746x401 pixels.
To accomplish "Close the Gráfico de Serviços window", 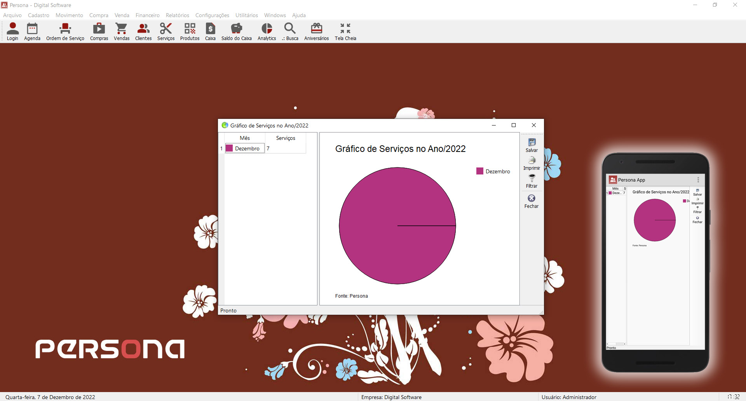I will (534, 125).
